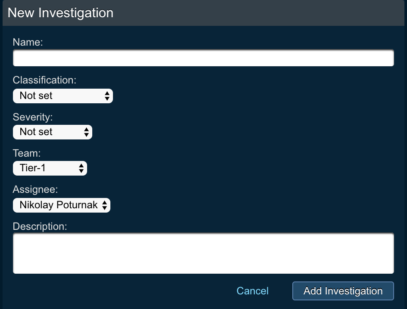
Task: Click the New Investigation dialog title bar
Action: click(x=203, y=13)
